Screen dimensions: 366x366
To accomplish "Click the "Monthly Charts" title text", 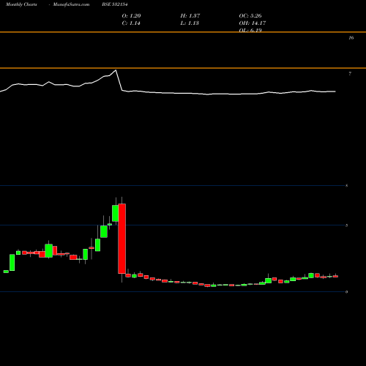I will 21,4.
